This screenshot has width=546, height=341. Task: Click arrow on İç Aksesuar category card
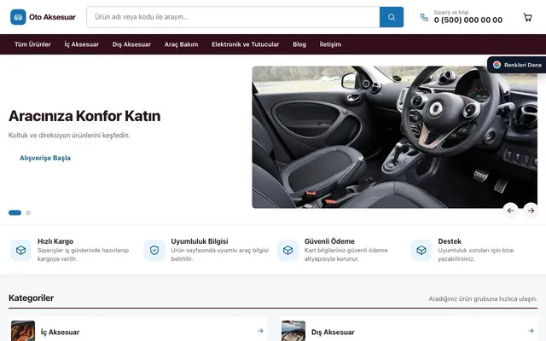click(x=260, y=331)
